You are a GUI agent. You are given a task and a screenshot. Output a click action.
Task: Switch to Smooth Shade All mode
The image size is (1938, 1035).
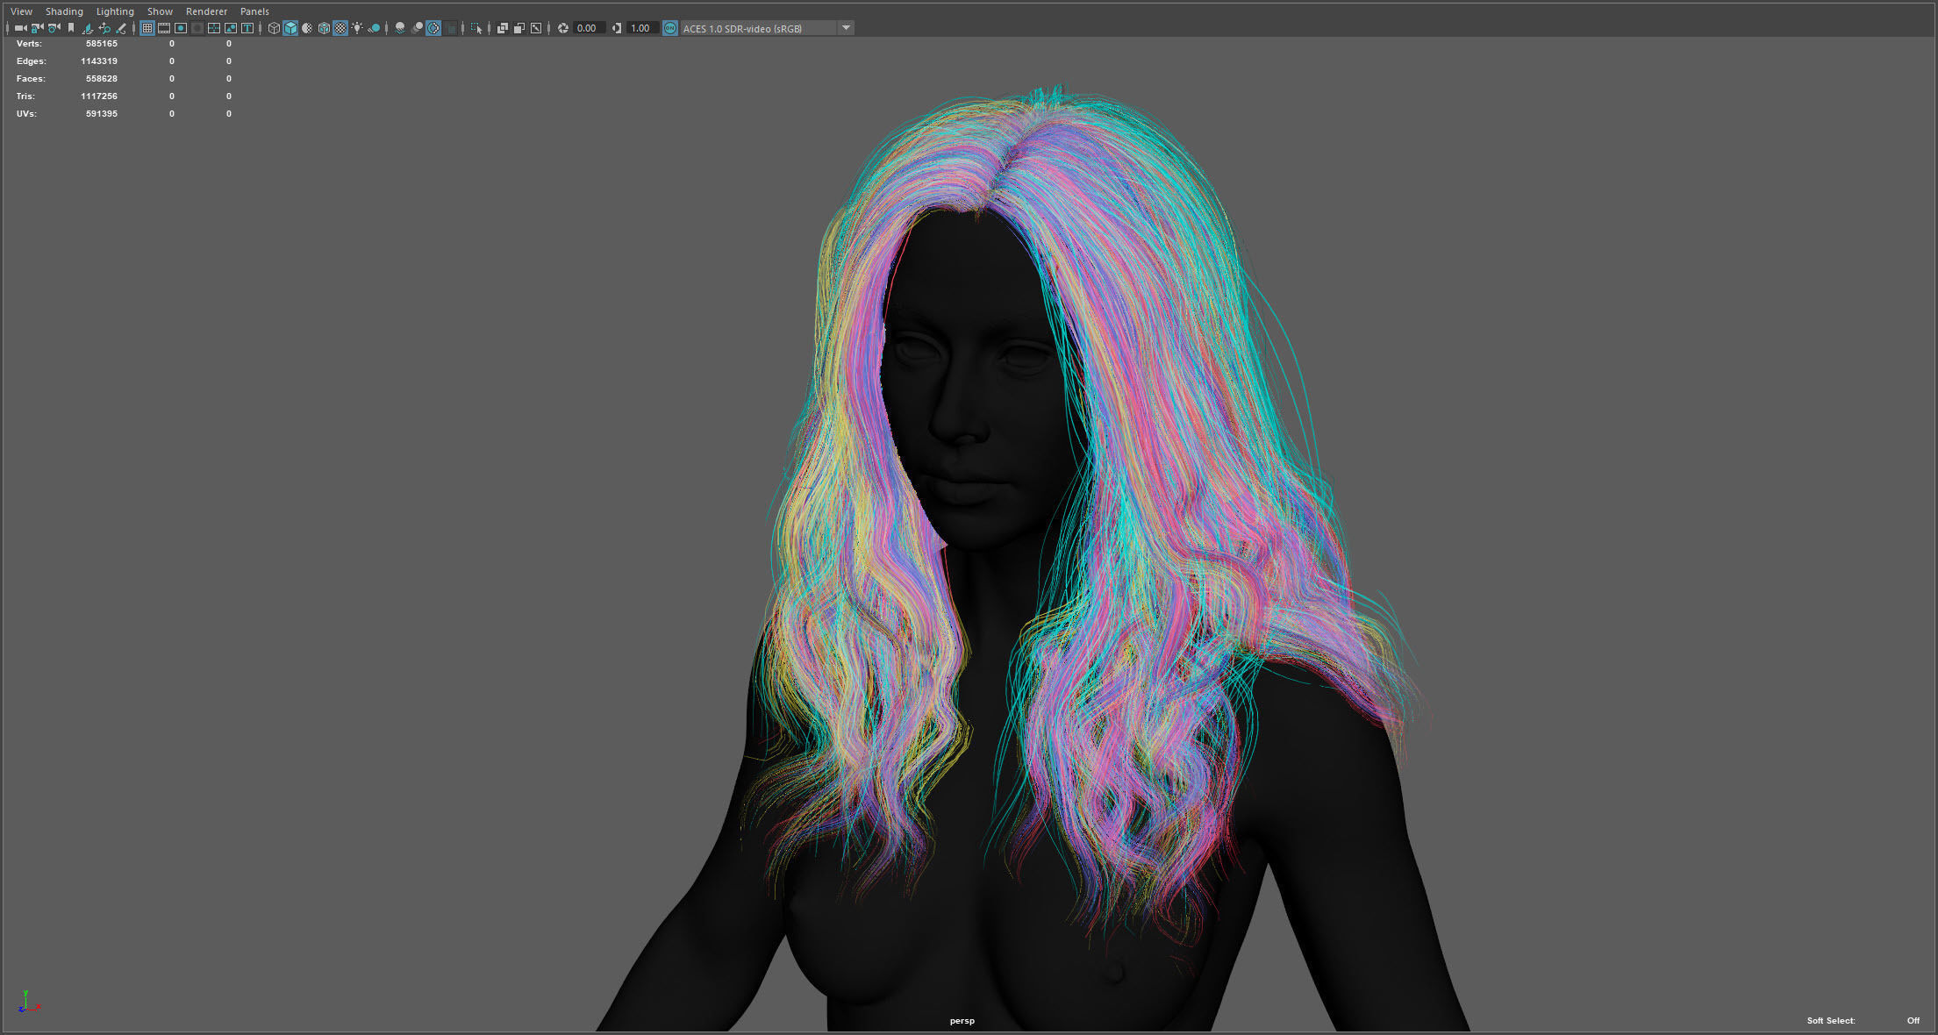(290, 28)
